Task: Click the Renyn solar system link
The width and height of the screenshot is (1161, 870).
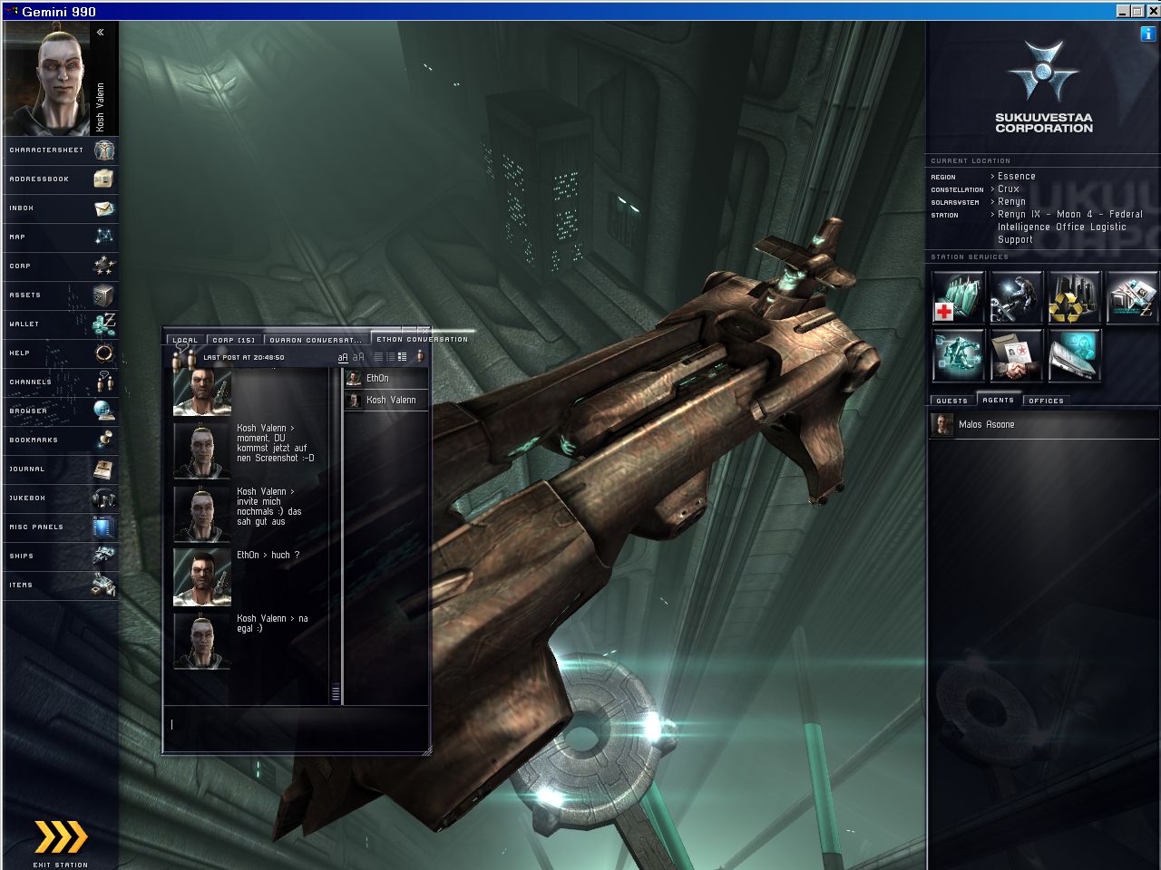Action: tap(1011, 202)
